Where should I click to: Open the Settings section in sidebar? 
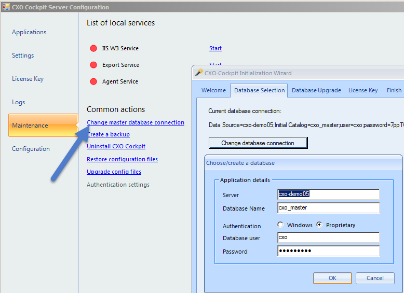23,55
